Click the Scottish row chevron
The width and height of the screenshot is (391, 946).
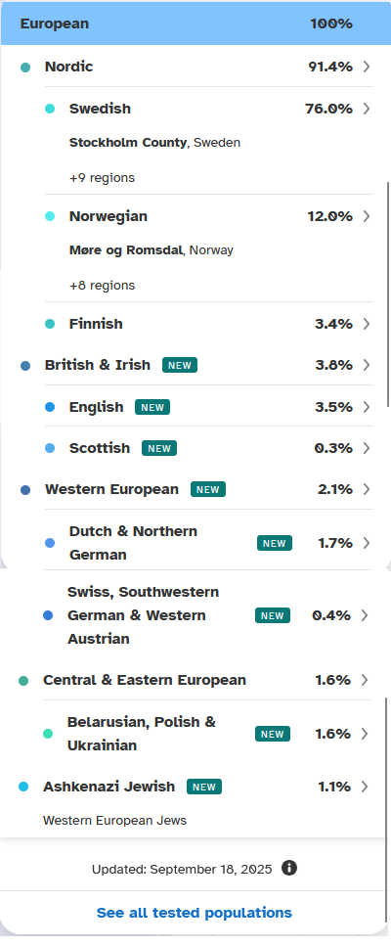pos(367,448)
